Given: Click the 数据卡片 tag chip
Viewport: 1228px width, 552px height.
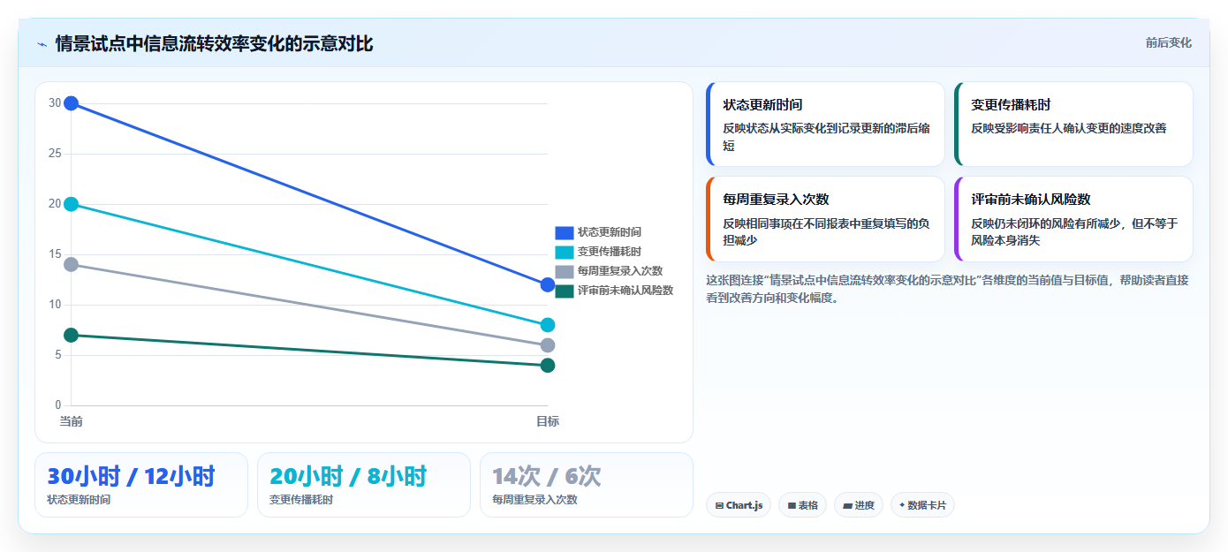Looking at the screenshot, I should (x=922, y=505).
